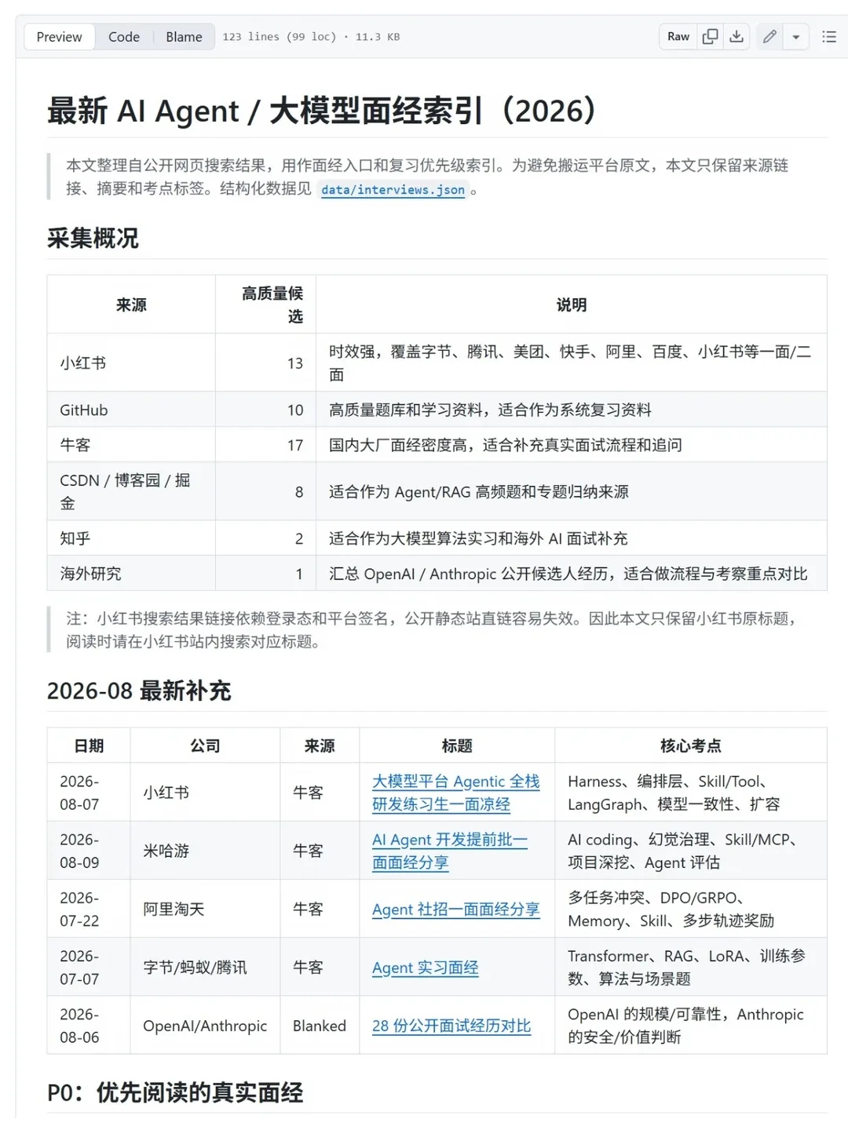The width and height of the screenshot is (848, 1130).
Task: Click 小红书 company cell in 2026-08-07 row
Action: tap(205, 793)
